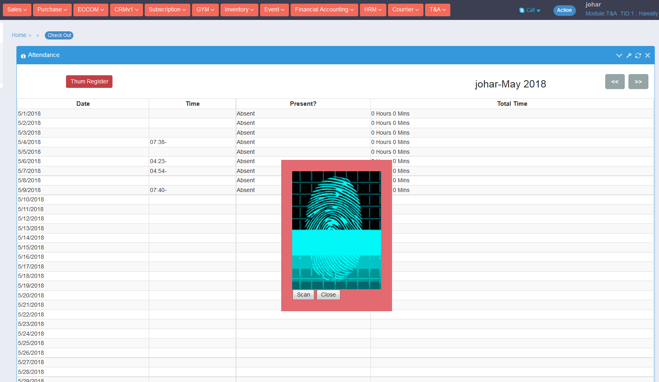Click the Skype Call icon

click(522, 10)
